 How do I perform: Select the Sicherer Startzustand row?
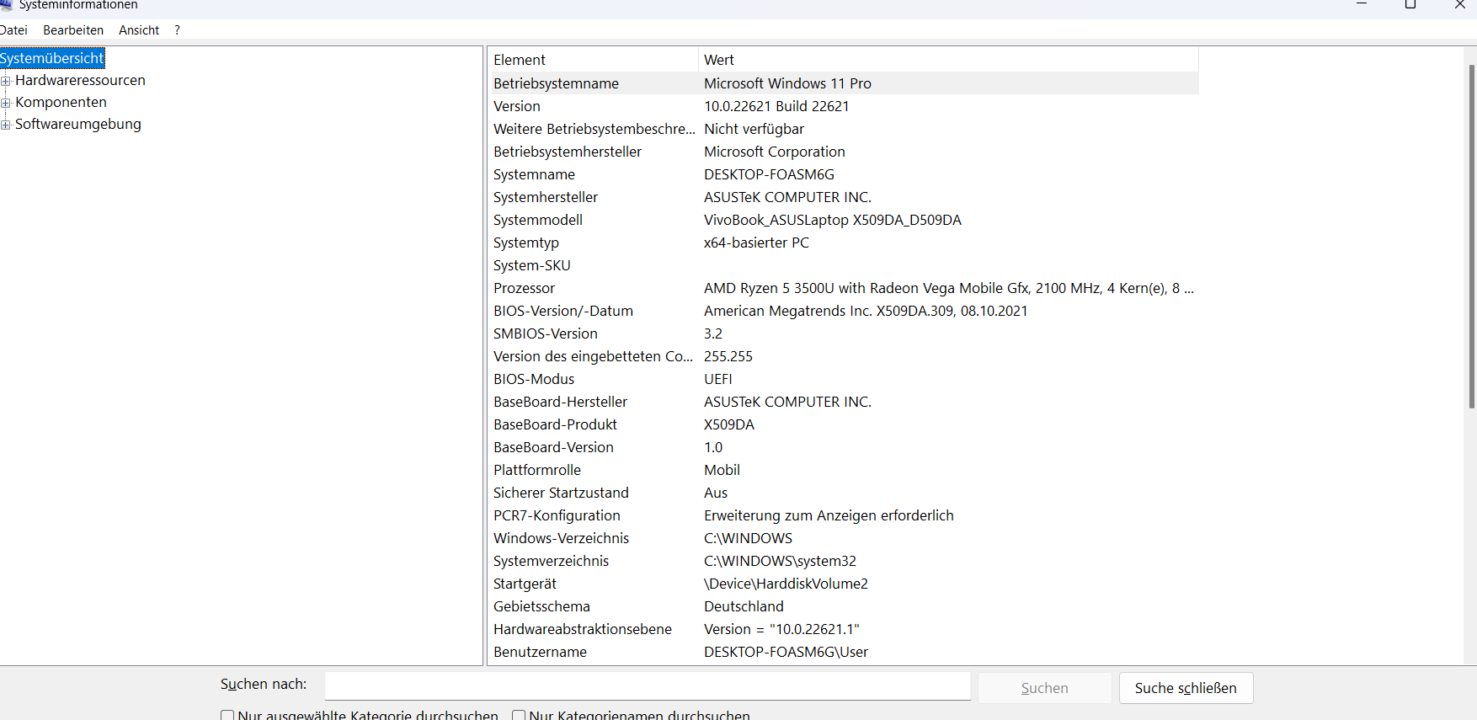(x=844, y=493)
